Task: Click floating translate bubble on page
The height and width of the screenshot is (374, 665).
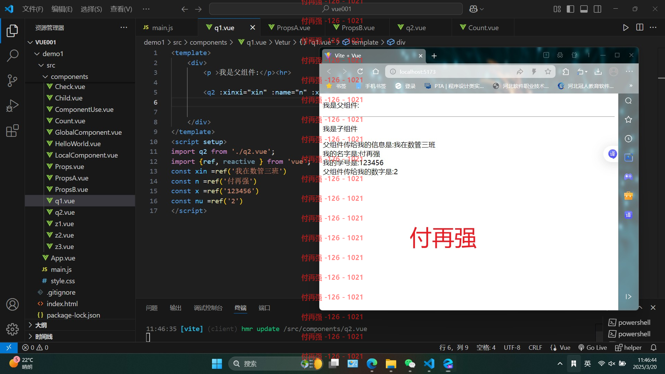Action: pos(612,154)
